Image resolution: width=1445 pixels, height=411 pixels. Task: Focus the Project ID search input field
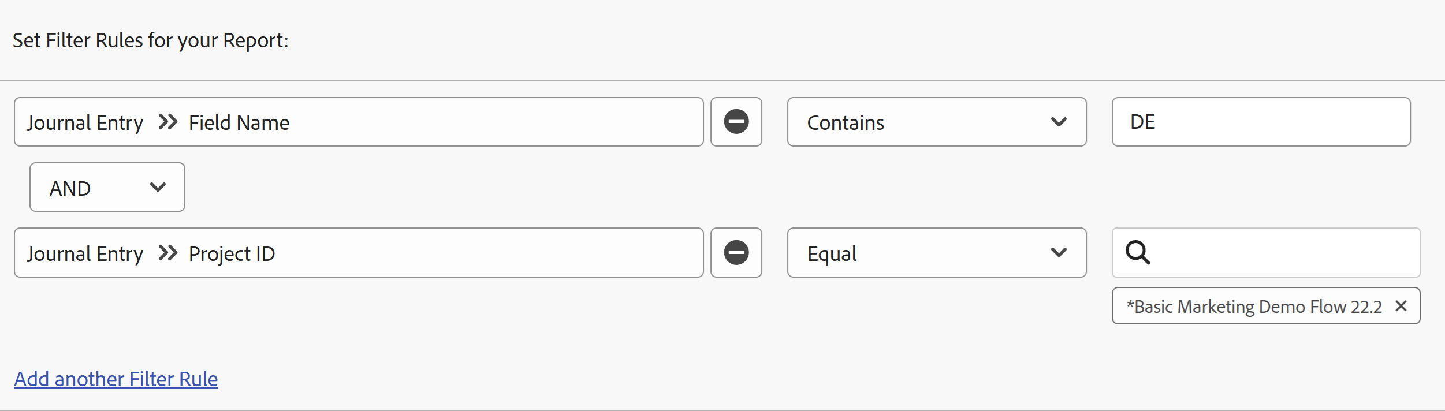1282,253
